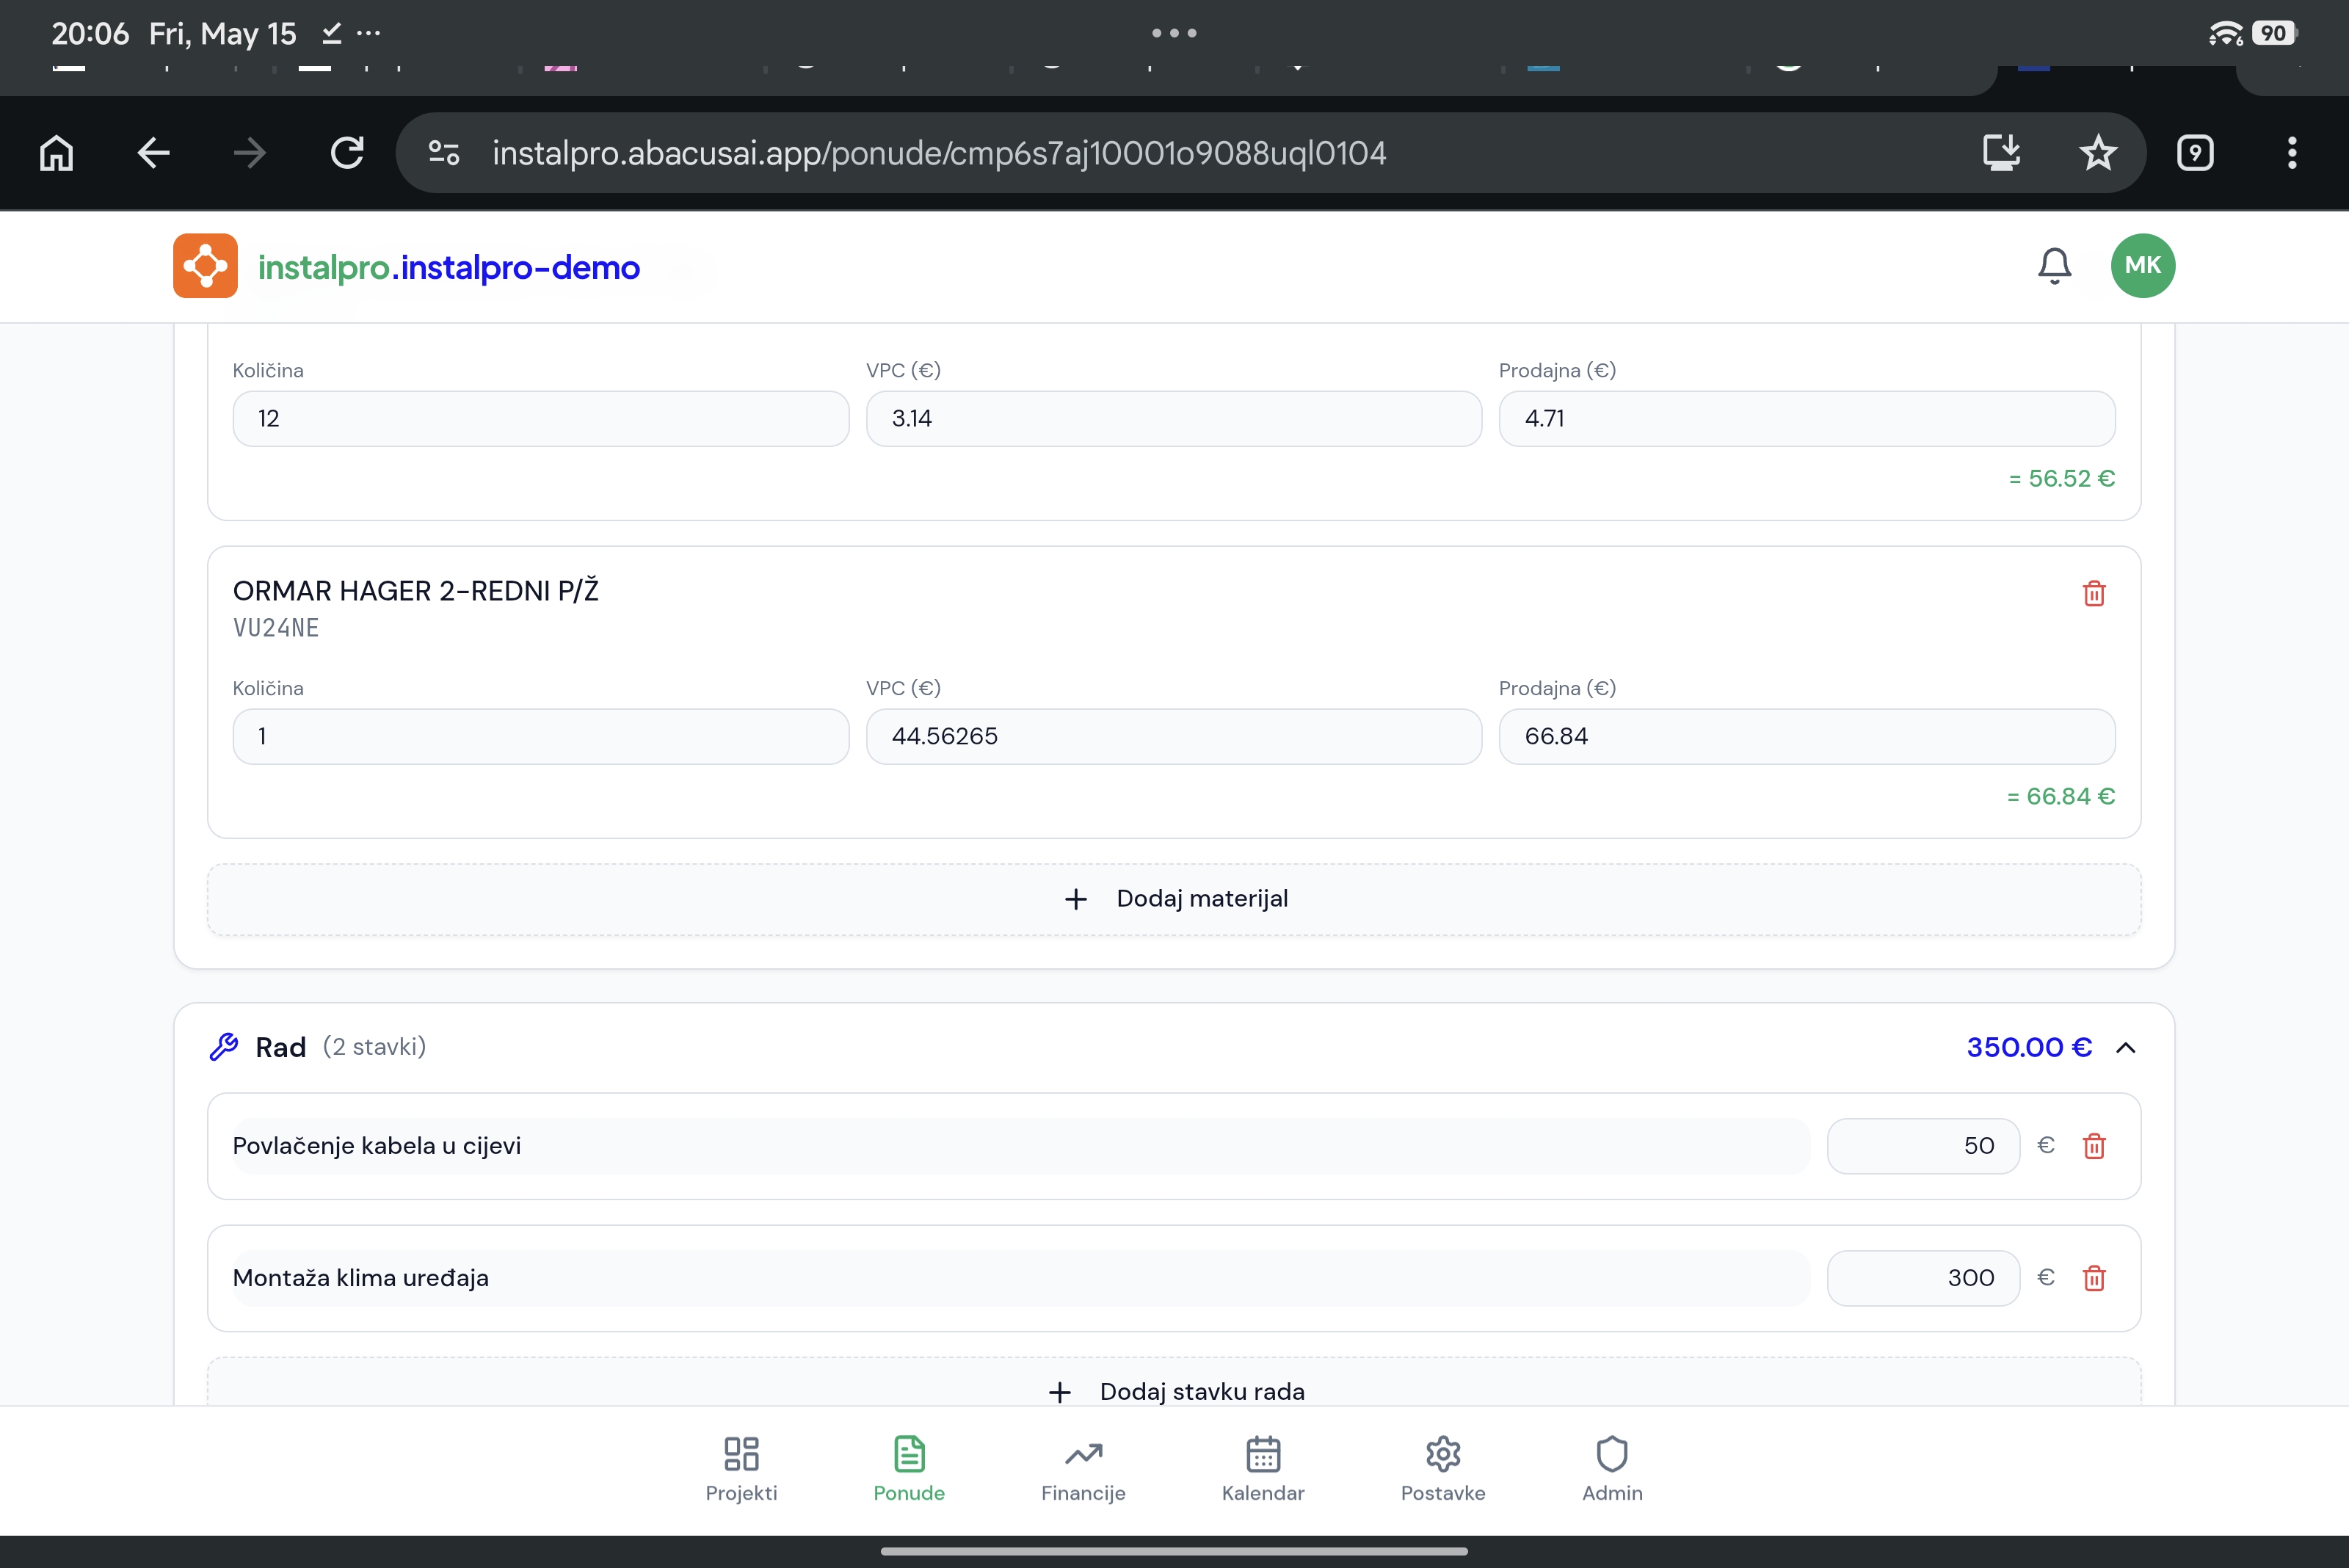
Task: Click the ORMAR HAGER 2-REDNI P/Ž title
Action: coord(416,591)
